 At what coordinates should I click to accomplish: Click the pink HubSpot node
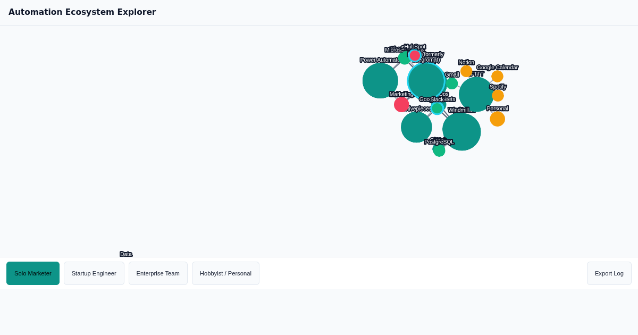[x=415, y=55]
